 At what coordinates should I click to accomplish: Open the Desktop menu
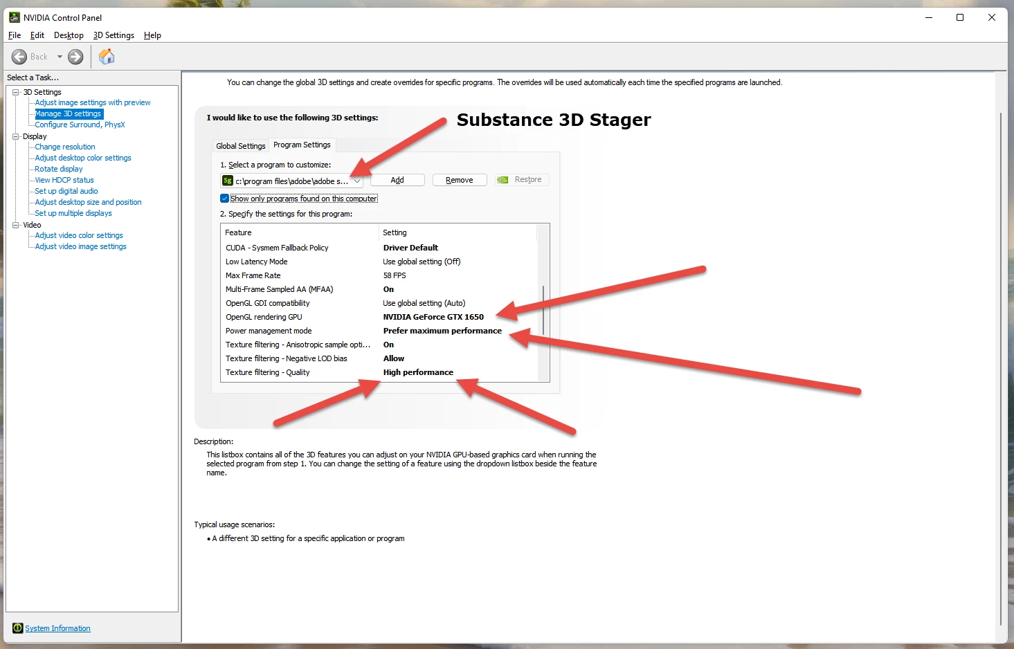coord(69,35)
